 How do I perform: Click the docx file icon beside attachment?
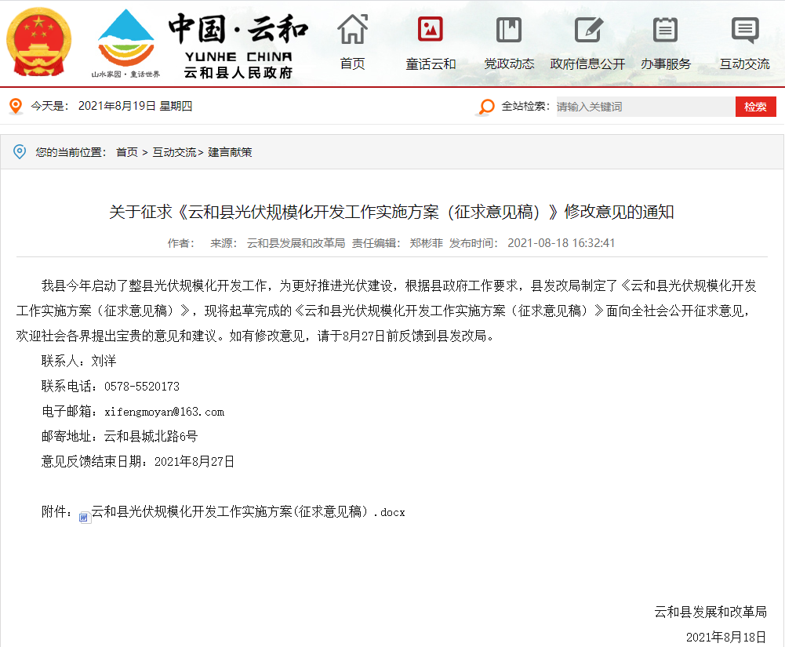85,517
